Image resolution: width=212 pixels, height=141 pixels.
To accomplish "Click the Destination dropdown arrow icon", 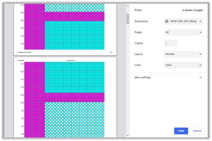I will 200,22.
